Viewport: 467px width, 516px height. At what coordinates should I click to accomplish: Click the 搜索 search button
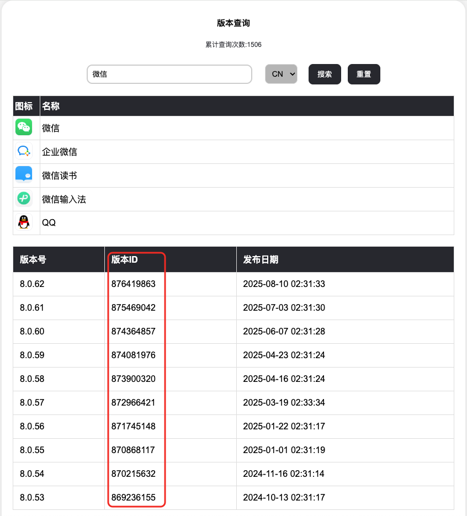(x=325, y=74)
